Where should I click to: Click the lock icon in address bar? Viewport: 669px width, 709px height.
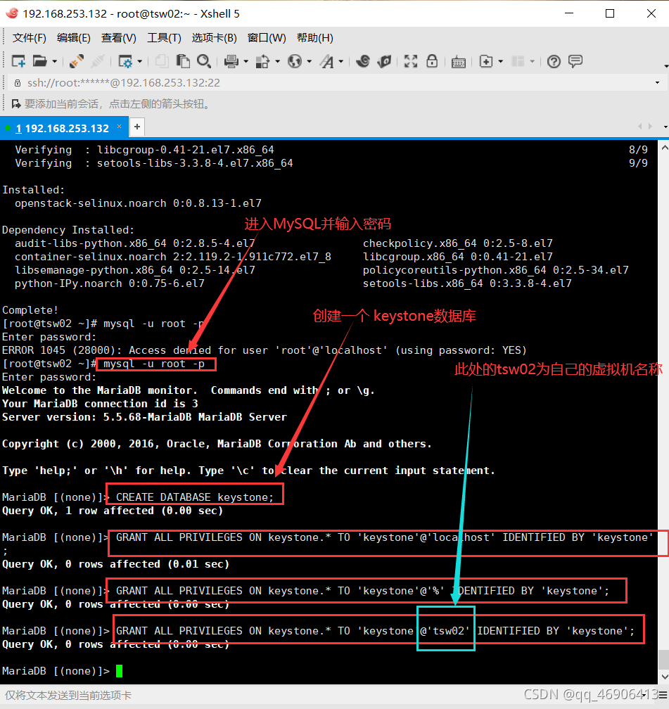pyautogui.click(x=18, y=83)
